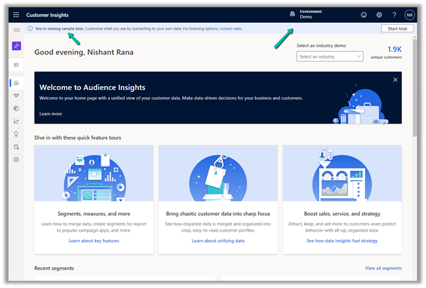Open Learn about unifying data link
The image size is (426, 288).
(218, 241)
